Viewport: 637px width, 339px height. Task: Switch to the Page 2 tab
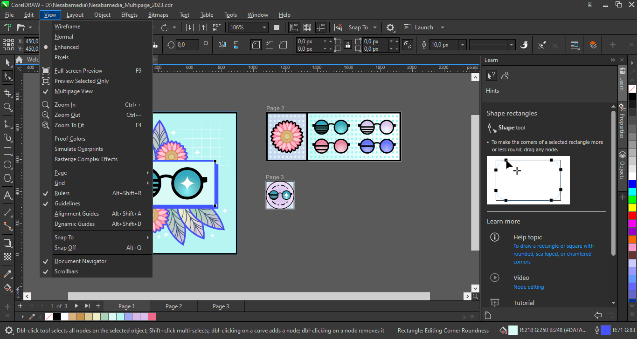173,306
